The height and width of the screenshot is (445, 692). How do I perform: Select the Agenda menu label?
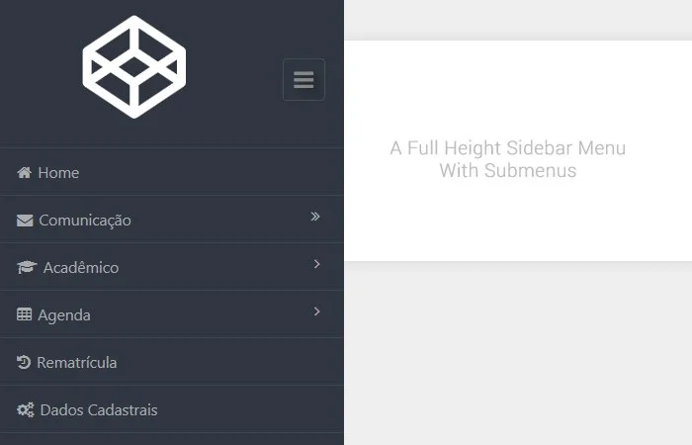[x=64, y=315]
